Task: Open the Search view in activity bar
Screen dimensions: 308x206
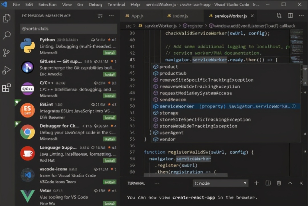Action: coord(7,36)
